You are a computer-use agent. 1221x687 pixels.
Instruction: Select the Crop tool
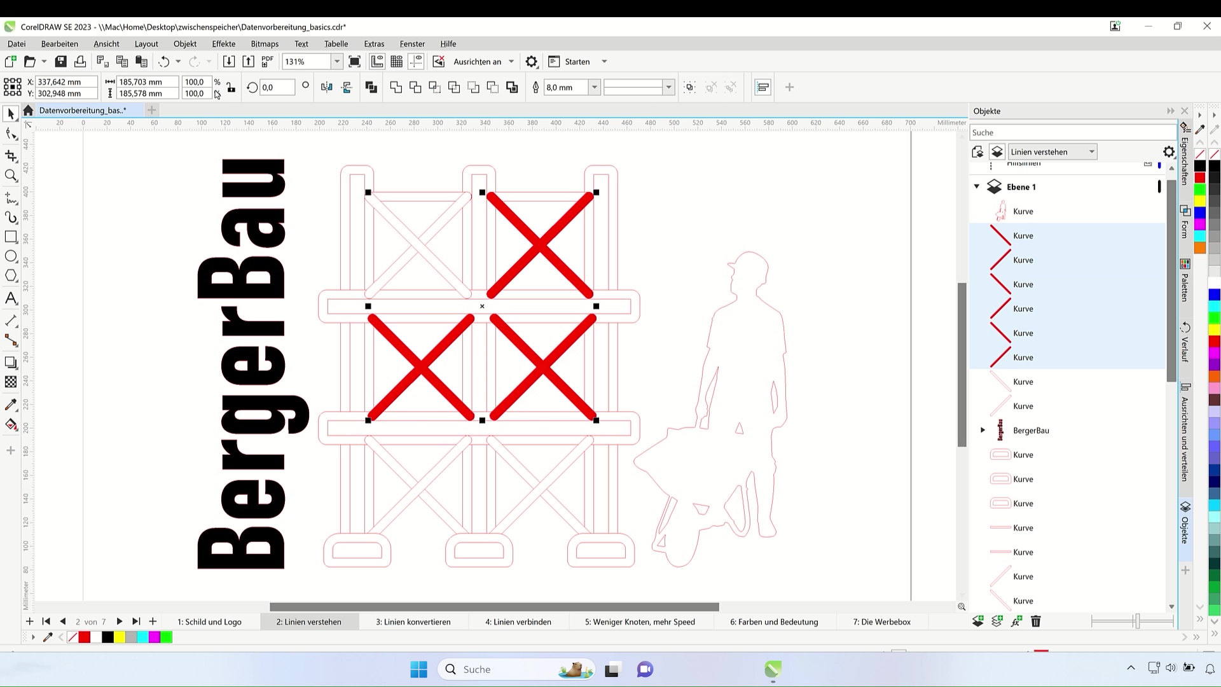(x=11, y=156)
